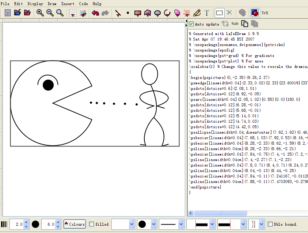308x233 pixels.
Task: Open the Draw menu
Action: (x=52, y=4)
